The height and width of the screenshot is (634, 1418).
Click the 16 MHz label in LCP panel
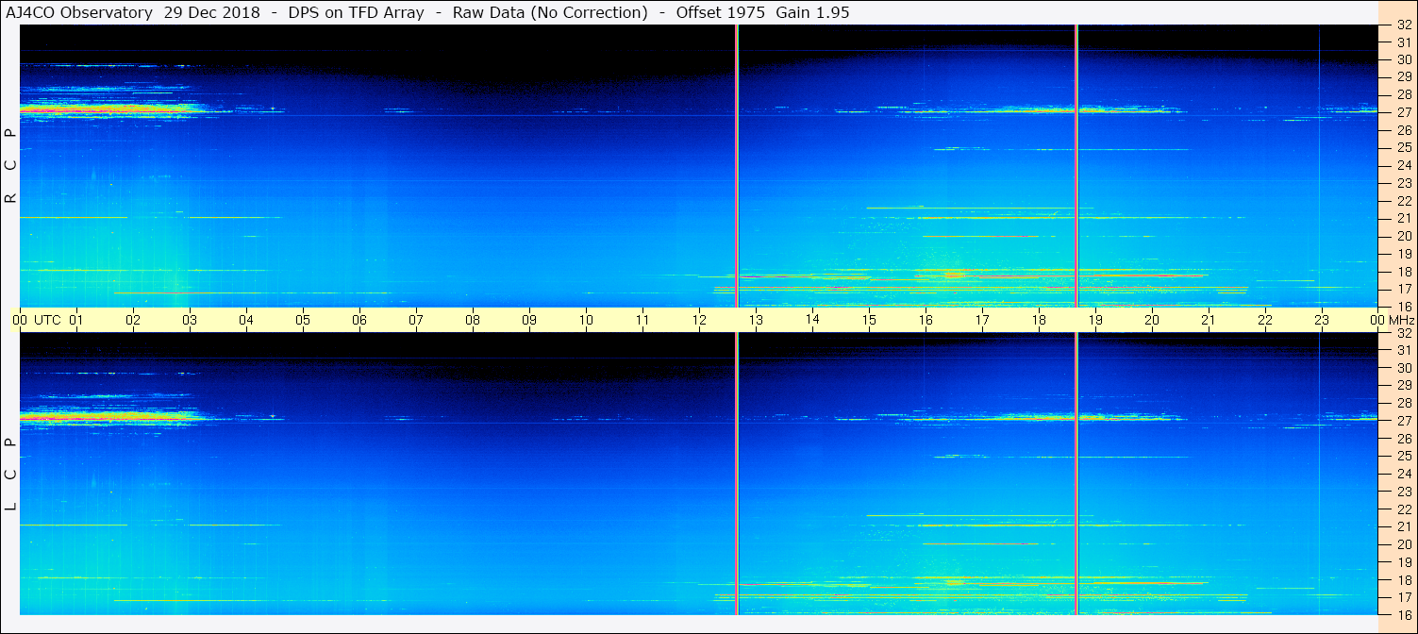click(1404, 614)
